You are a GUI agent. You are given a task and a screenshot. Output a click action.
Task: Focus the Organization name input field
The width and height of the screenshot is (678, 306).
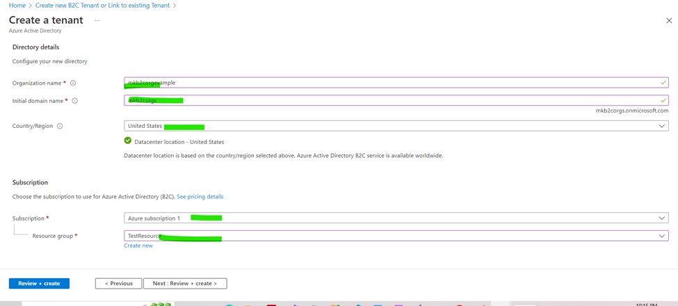pyautogui.click(x=396, y=83)
